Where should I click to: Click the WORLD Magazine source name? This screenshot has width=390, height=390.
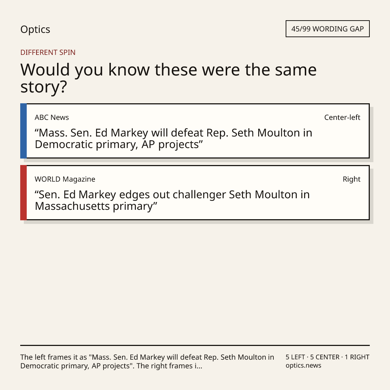coord(65,179)
